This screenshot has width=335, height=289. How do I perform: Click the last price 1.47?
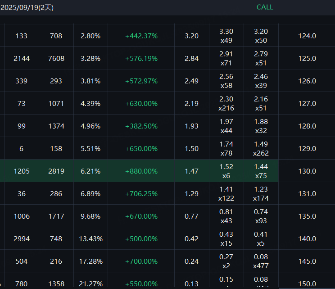[192, 171]
